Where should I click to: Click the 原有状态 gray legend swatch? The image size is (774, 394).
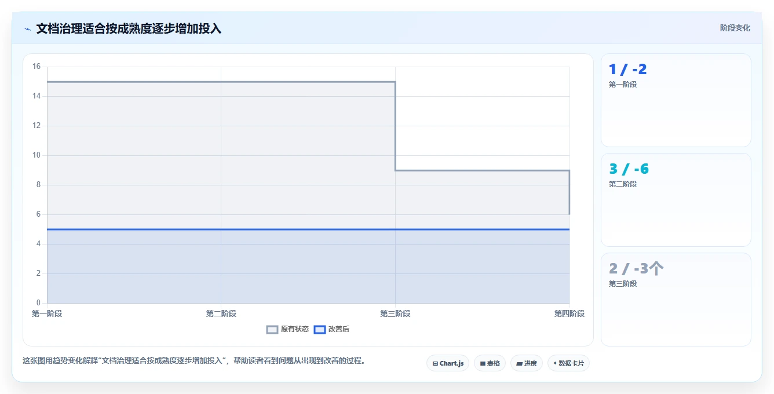[x=272, y=329]
